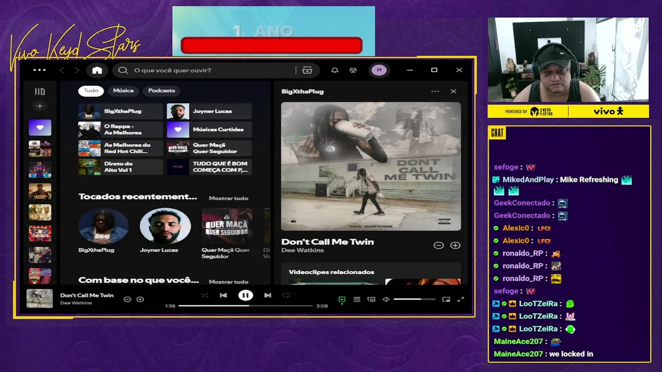Viewport: 662px width, 372px height.
Task: Open the BigXthaPlug recently played artist
Action: point(103,230)
